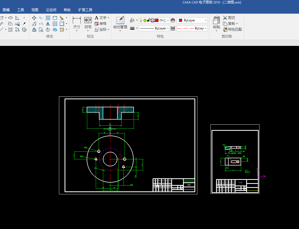Click the red ByLayer color swatch
The width and height of the screenshot is (299, 229).
coord(180,20)
